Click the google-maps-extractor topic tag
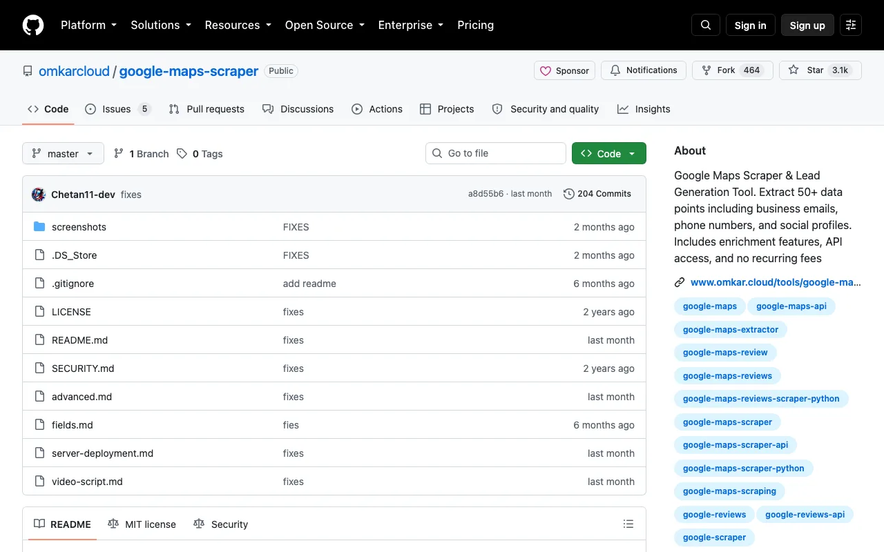The width and height of the screenshot is (884, 552). click(731, 330)
